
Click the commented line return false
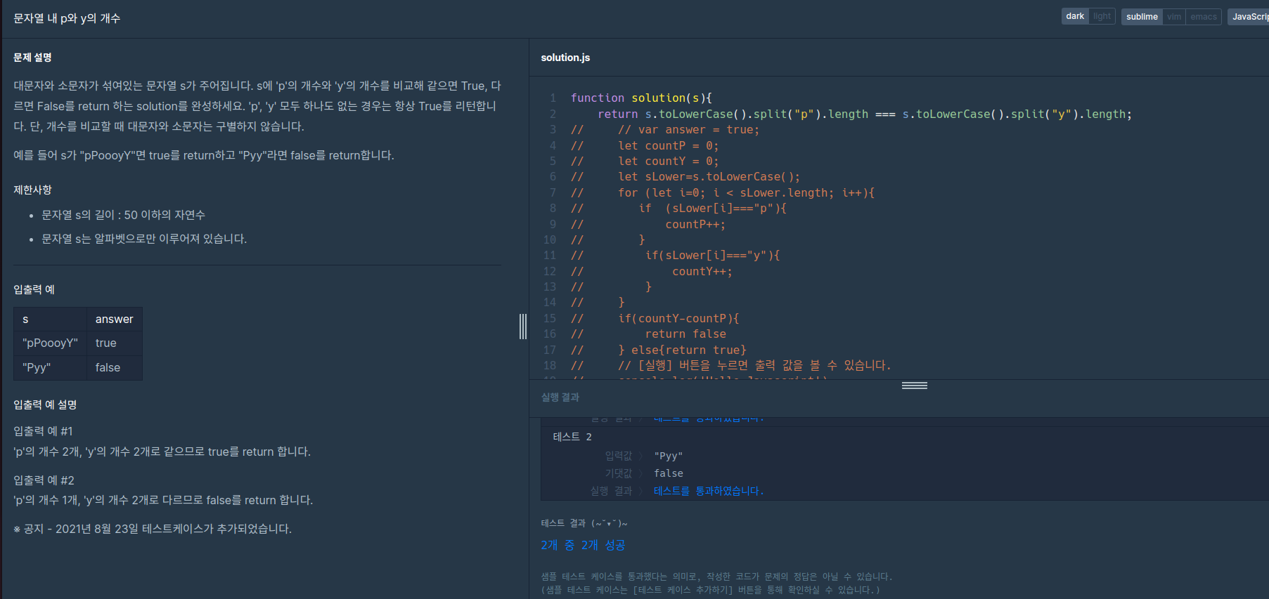click(x=685, y=334)
